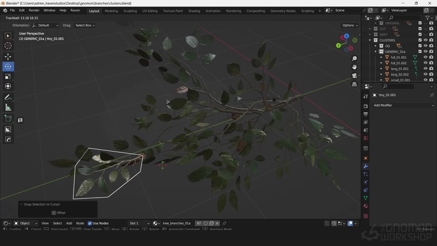Expand the OG collection
The image size is (437, 246).
tap(376, 46)
